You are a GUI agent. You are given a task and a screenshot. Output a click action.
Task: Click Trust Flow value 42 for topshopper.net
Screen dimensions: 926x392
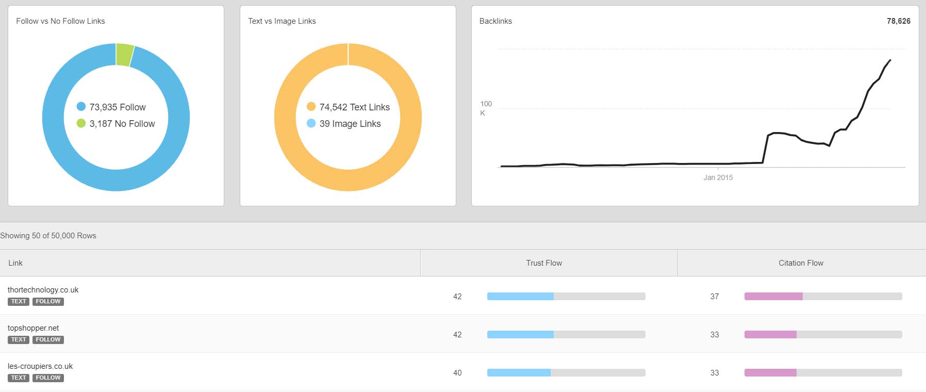pos(457,335)
